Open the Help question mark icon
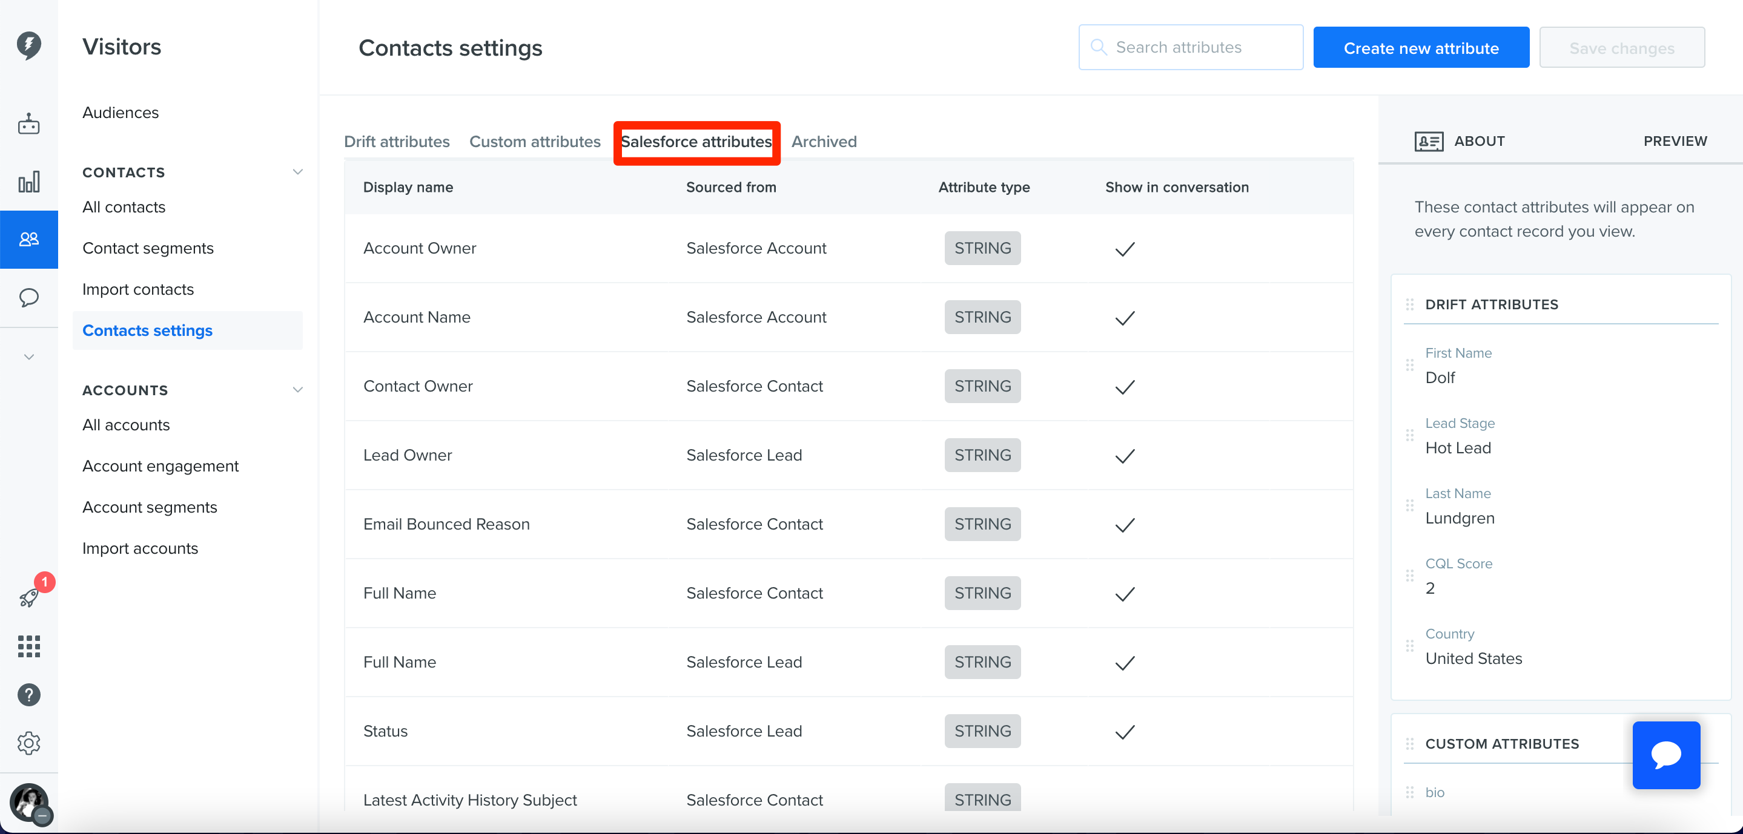The height and width of the screenshot is (834, 1743). (x=28, y=695)
